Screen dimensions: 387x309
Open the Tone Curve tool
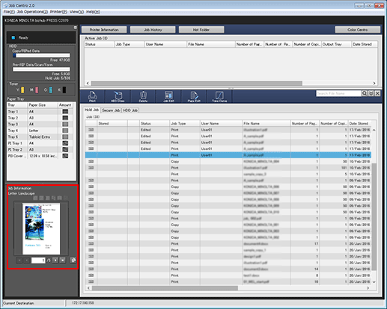(x=219, y=96)
